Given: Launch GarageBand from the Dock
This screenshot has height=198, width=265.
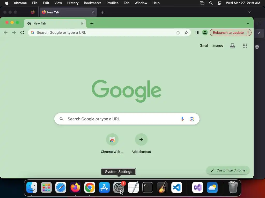Looking at the screenshot, I should click(x=162, y=187).
